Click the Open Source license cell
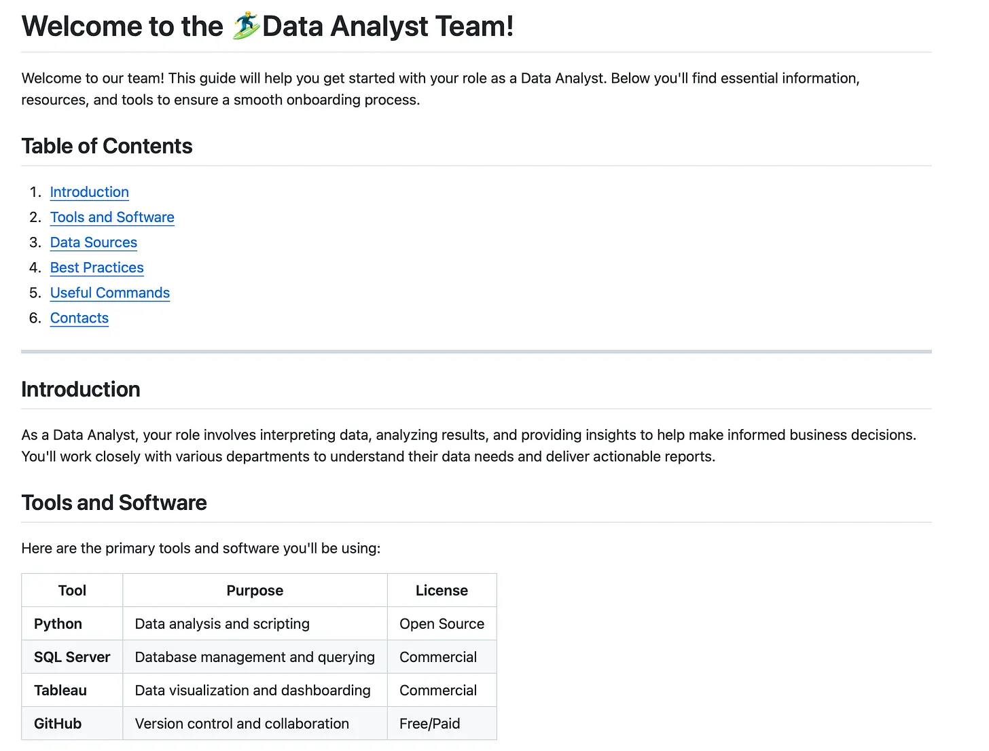Screen dimensions: 989x751 click(442, 623)
